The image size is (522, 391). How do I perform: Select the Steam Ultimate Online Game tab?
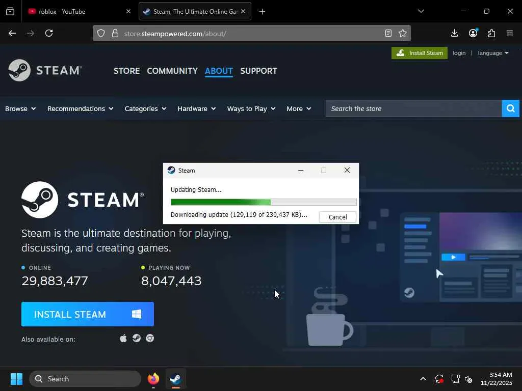point(195,12)
